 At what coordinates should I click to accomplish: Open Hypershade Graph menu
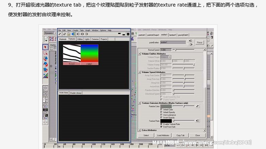tap(88, 30)
